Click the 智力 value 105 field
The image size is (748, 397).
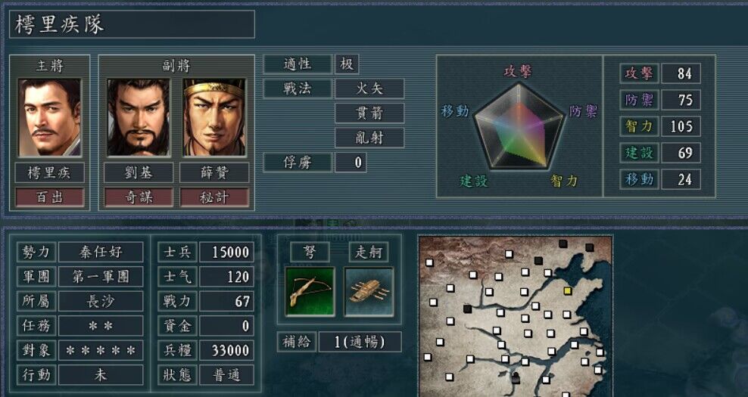click(681, 126)
